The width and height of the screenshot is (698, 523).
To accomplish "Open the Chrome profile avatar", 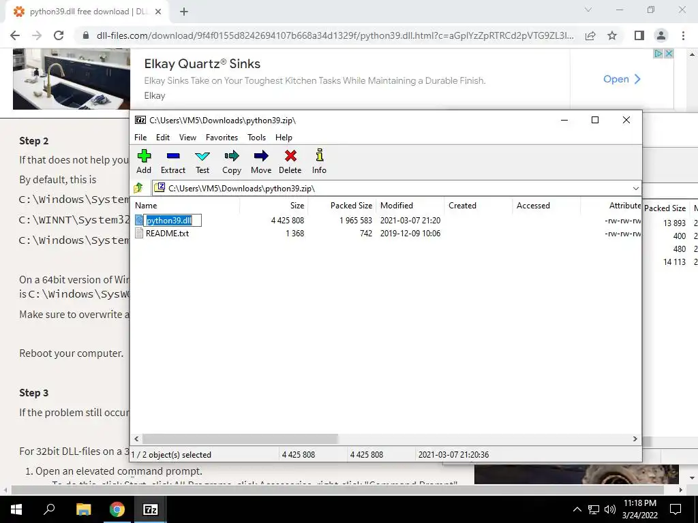I will pos(661,35).
